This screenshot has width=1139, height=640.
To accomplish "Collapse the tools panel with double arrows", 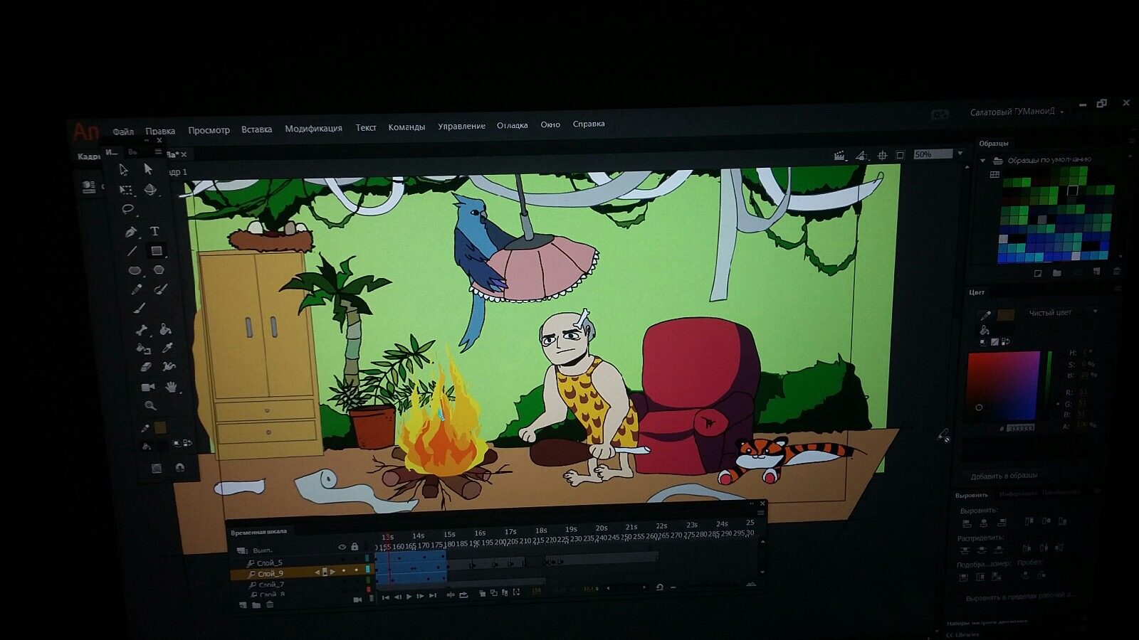I will 147,140.
